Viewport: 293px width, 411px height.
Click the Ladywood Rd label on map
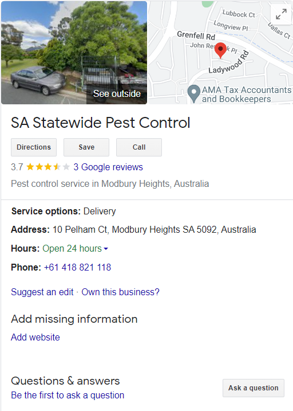229,63
